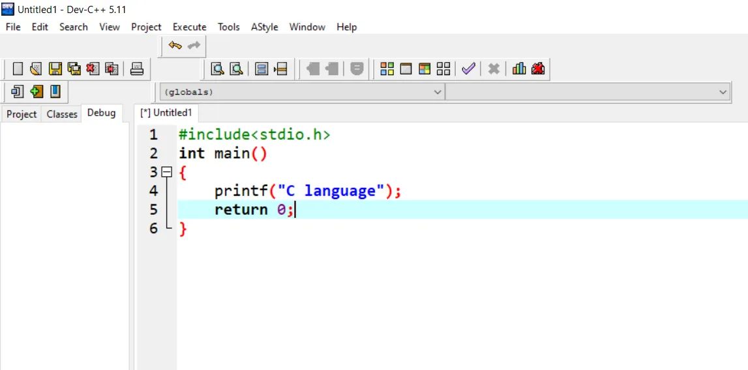Select the [*] Untitled1 editor tab
The height and width of the screenshot is (370, 748).
click(x=166, y=113)
